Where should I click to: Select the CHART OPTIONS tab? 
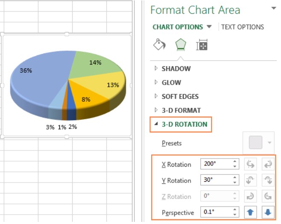(x=178, y=27)
